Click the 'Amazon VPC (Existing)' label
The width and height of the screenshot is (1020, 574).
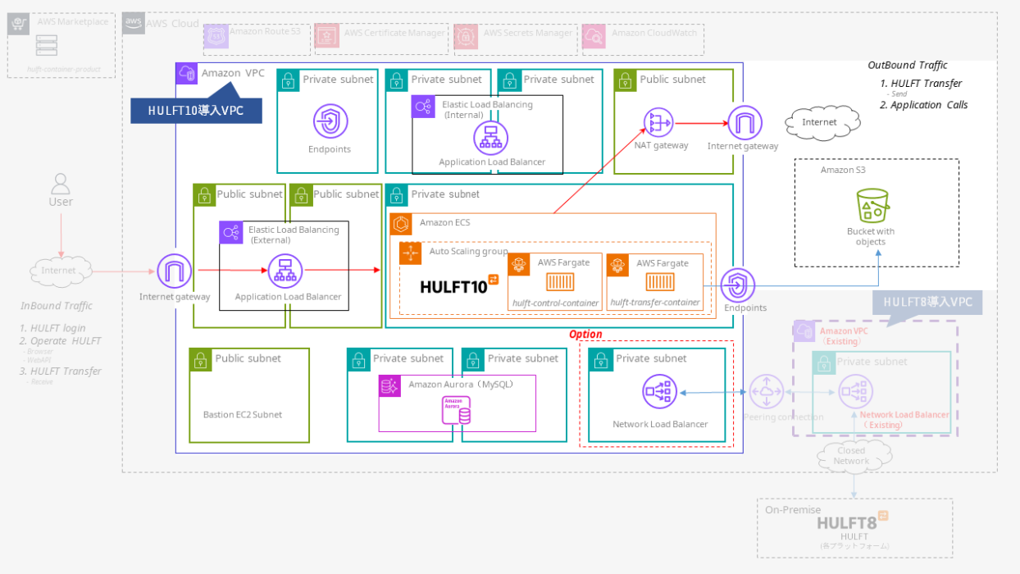coord(844,336)
